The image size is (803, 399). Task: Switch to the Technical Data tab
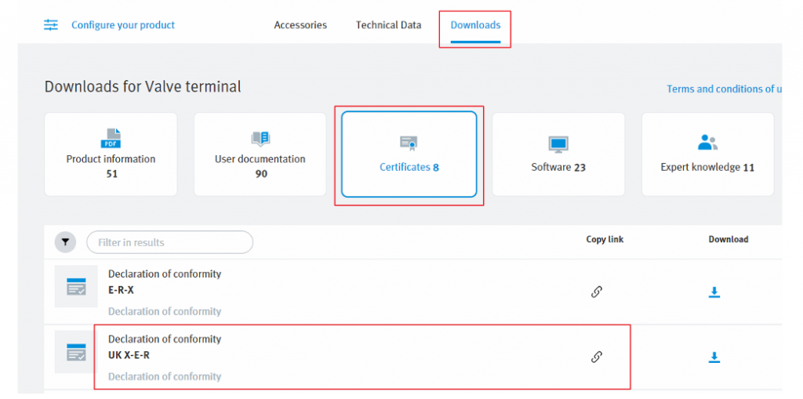[x=389, y=25]
